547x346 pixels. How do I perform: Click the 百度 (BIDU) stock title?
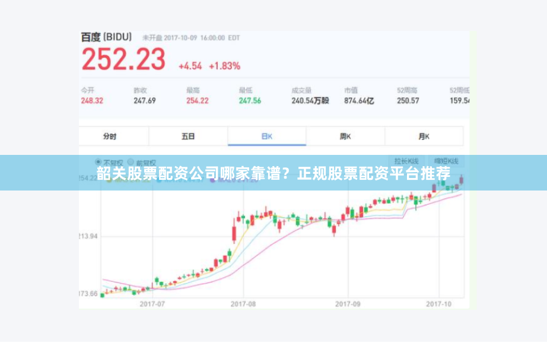106,37
